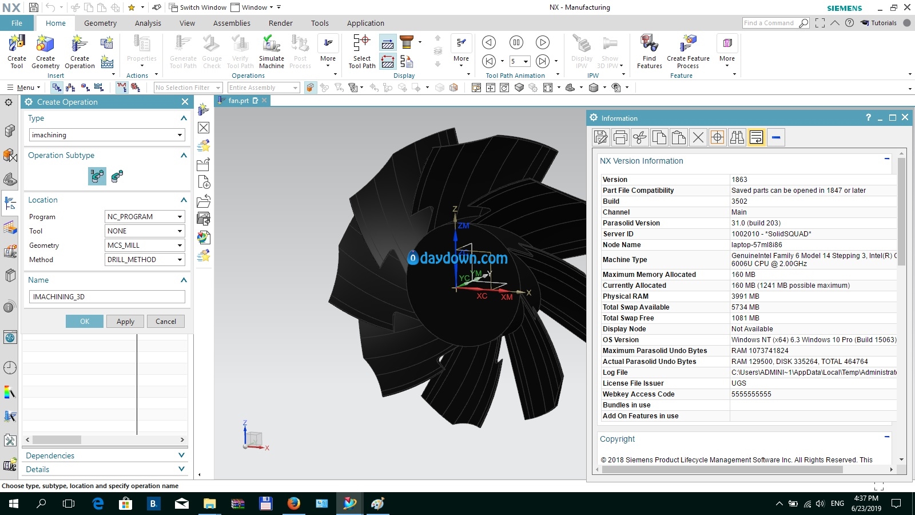The image size is (915, 515).
Task: Switch to the Geometry ribbon tab
Action: click(100, 23)
